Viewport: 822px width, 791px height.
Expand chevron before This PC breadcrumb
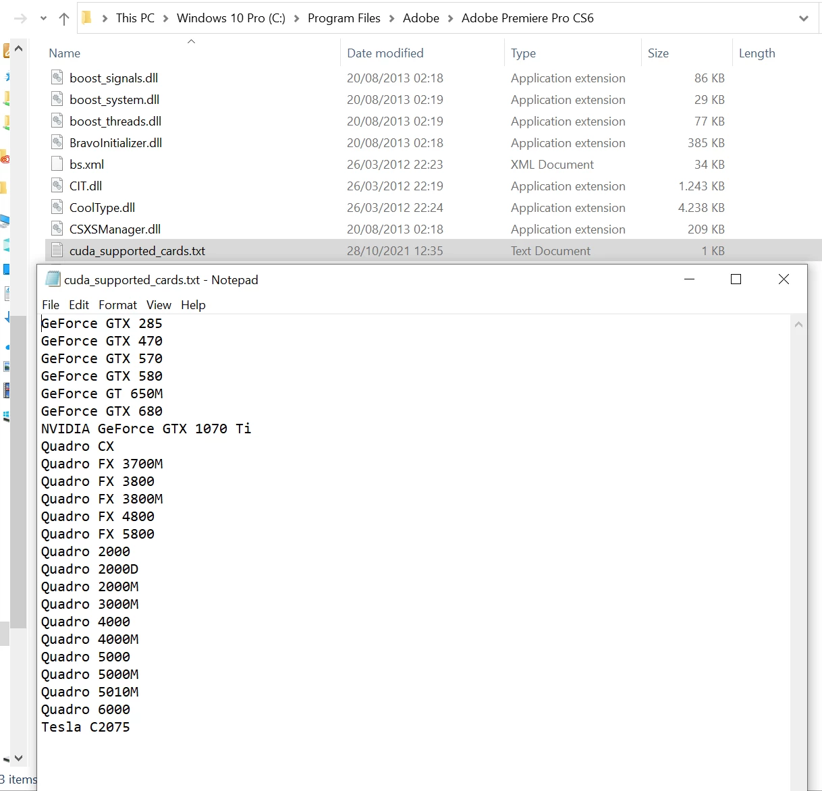pyautogui.click(x=105, y=18)
